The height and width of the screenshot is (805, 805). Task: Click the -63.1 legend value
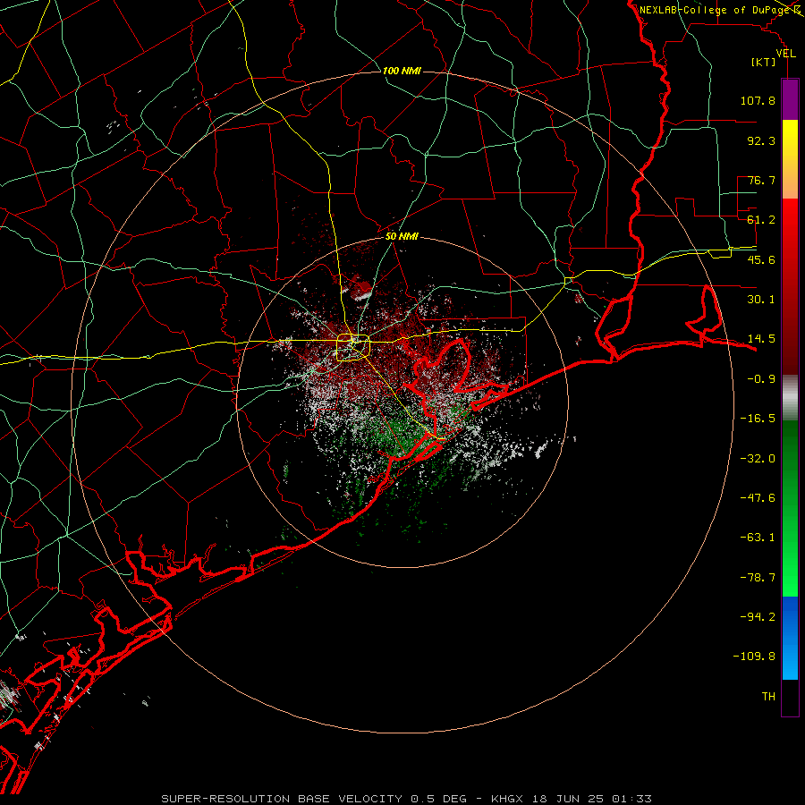pyautogui.click(x=758, y=538)
